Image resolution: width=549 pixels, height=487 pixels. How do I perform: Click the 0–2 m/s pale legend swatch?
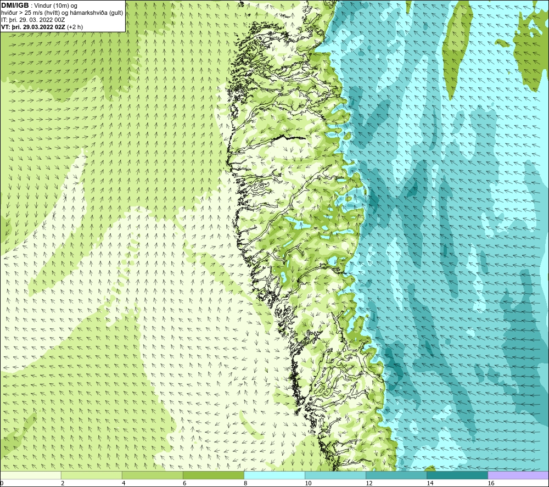click(30, 475)
